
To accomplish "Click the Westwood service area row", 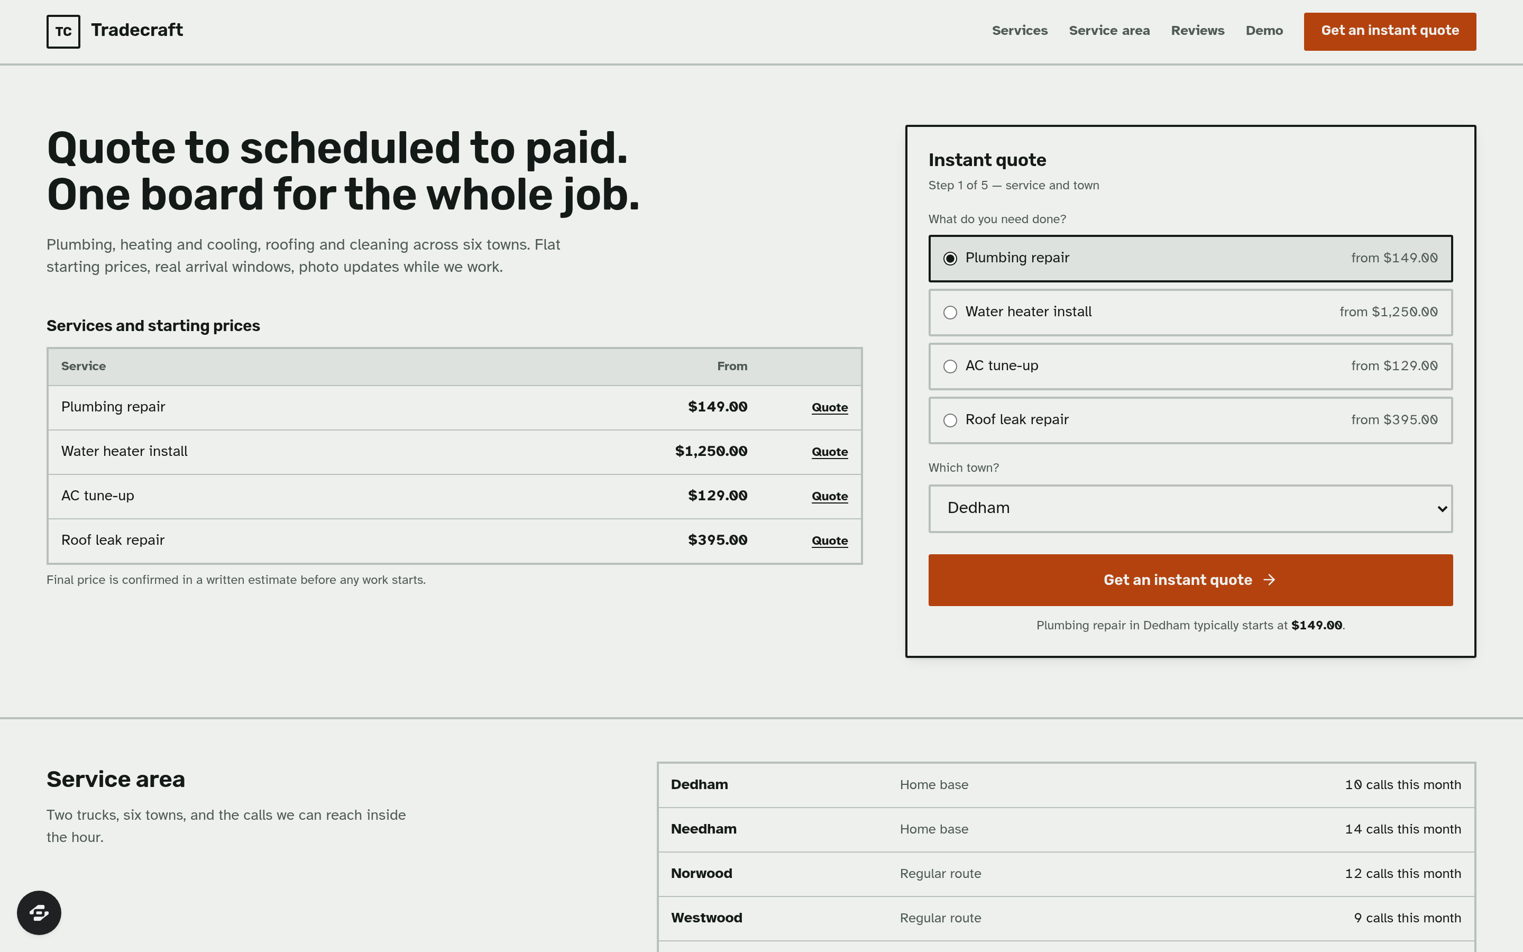I will [x=1066, y=918].
